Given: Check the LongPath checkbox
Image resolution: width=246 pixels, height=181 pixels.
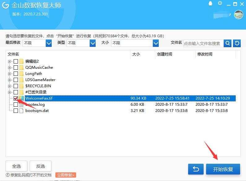Looking at the screenshot, I should click(16, 74).
